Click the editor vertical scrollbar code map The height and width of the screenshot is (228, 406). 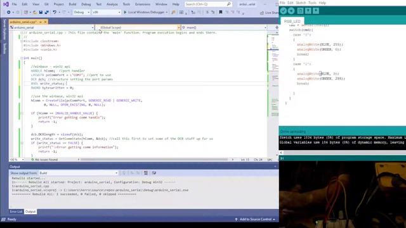(273, 93)
